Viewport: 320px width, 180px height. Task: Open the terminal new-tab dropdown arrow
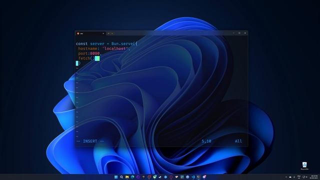point(112,33)
